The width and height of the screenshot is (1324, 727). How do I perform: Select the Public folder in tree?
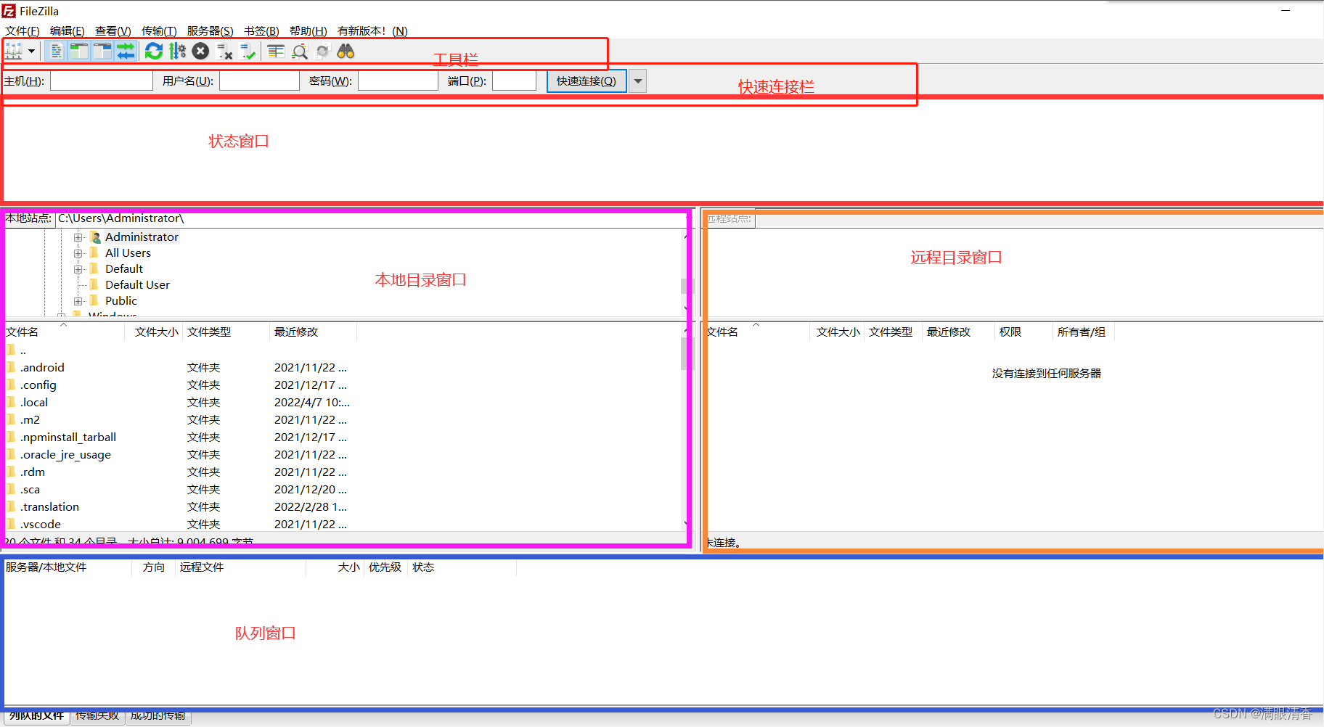pyautogui.click(x=120, y=301)
